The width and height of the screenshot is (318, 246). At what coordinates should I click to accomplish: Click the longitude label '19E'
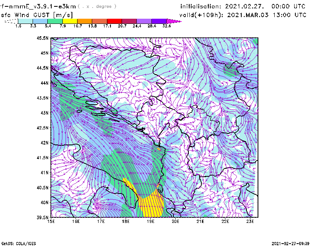tap(151, 221)
